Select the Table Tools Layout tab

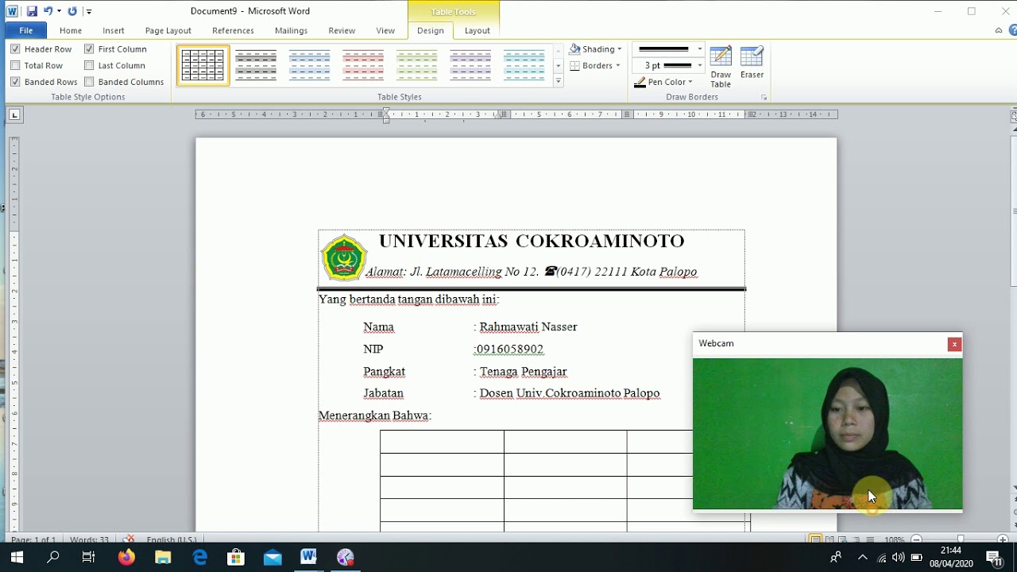click(478, 30)
